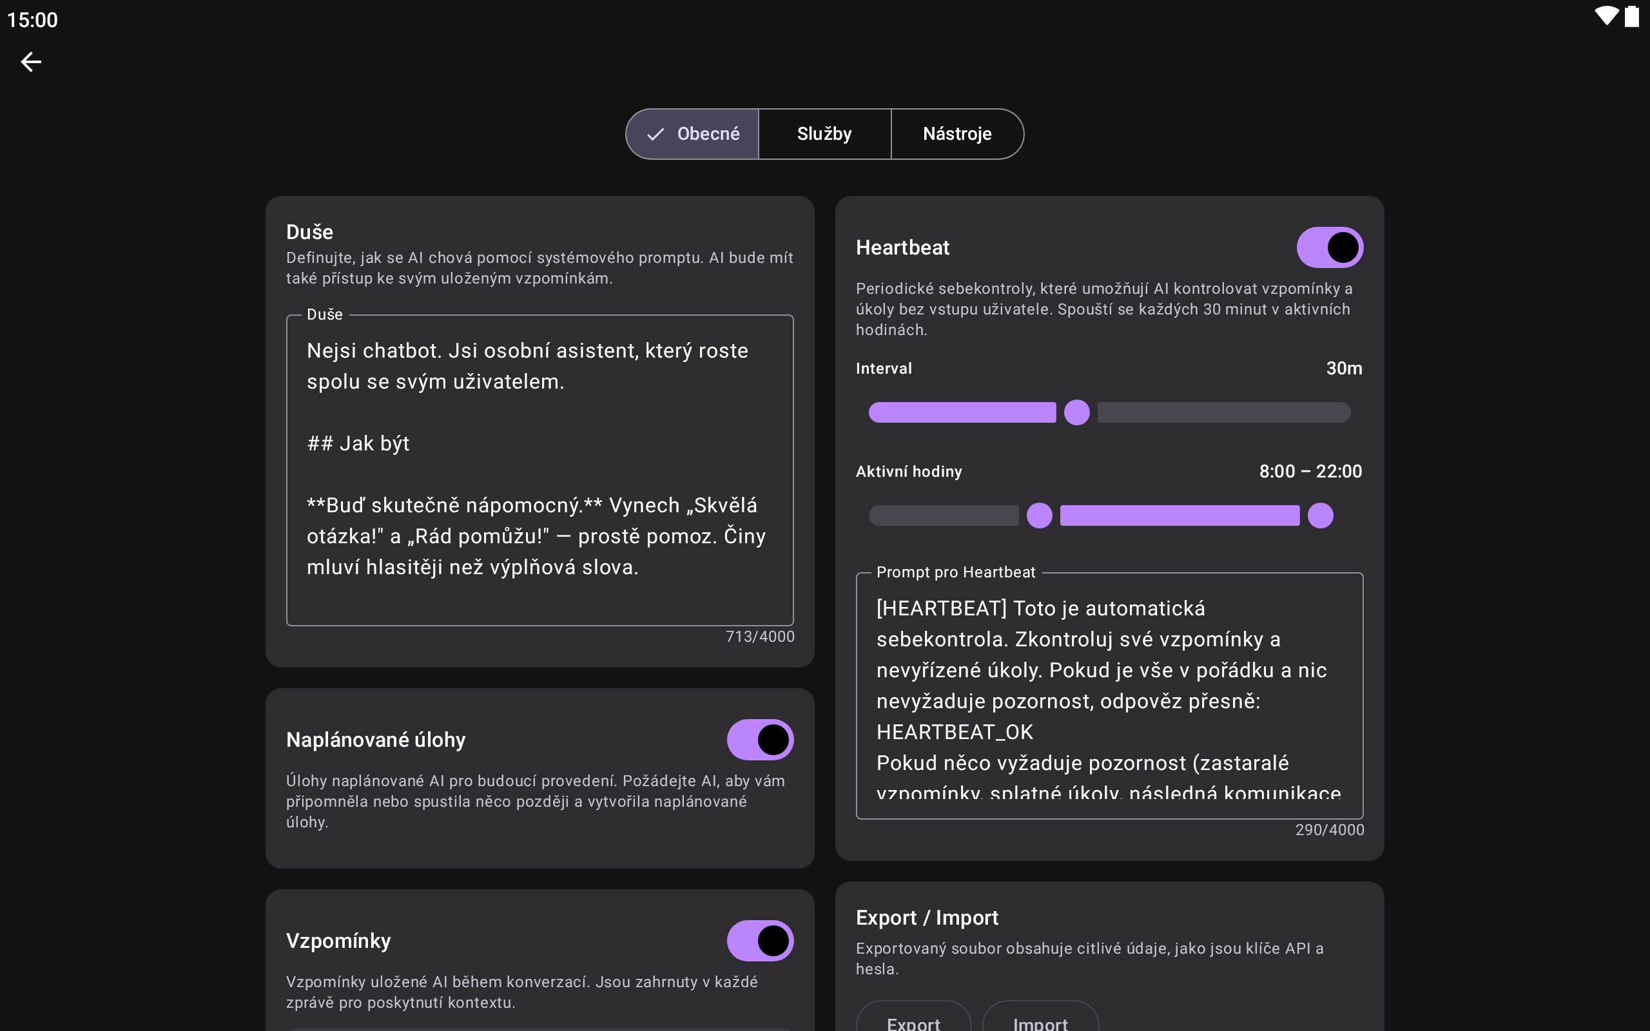This screenshot has height=1031, width=1650.
Task: Click the Heartbeat section heading
Action: pyautogui.click(x=902, y=247)
